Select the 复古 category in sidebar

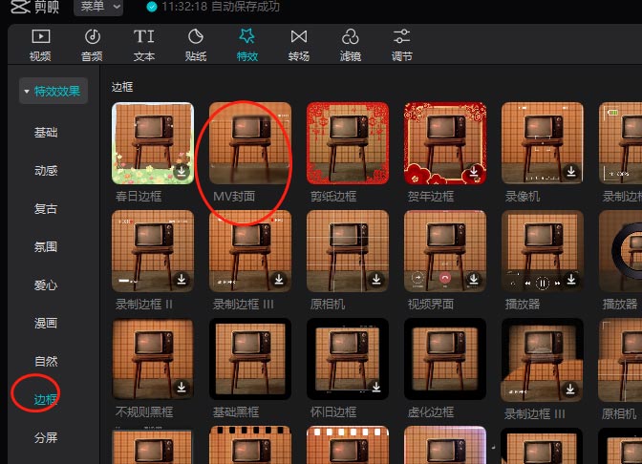(46, 208)
